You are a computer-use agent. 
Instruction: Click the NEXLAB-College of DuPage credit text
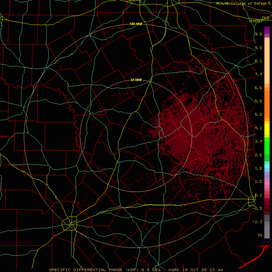241,3
